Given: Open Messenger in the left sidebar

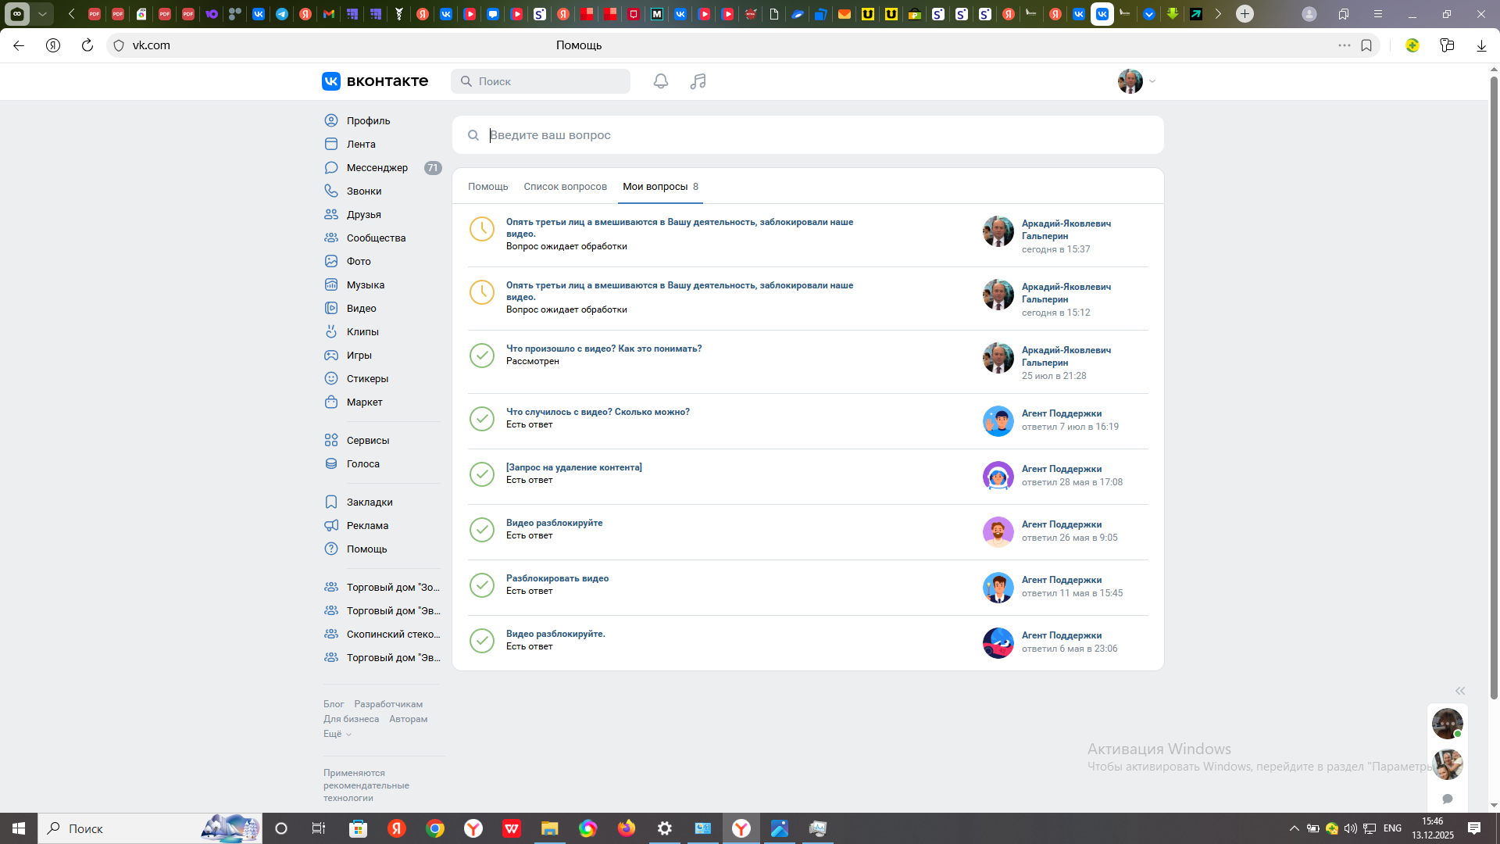Looking at the screenshot, I should (x=377, y=168).
